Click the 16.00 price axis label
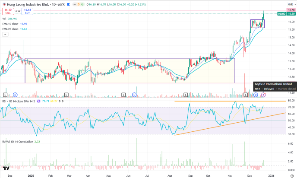Image resolution: width=297 pixels, height=178 pixels. pyautogui.click(x=291, y=22)
